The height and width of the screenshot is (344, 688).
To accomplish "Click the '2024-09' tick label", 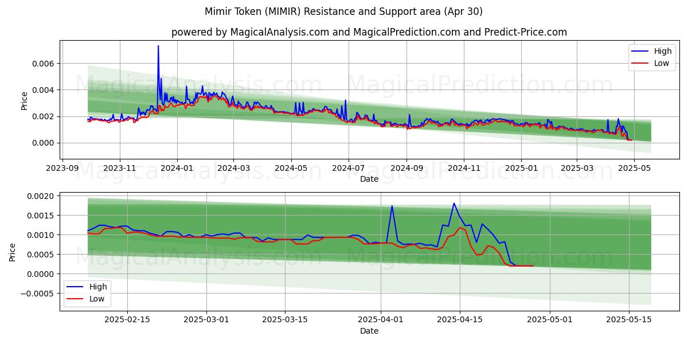I will [x=406, y=168].
